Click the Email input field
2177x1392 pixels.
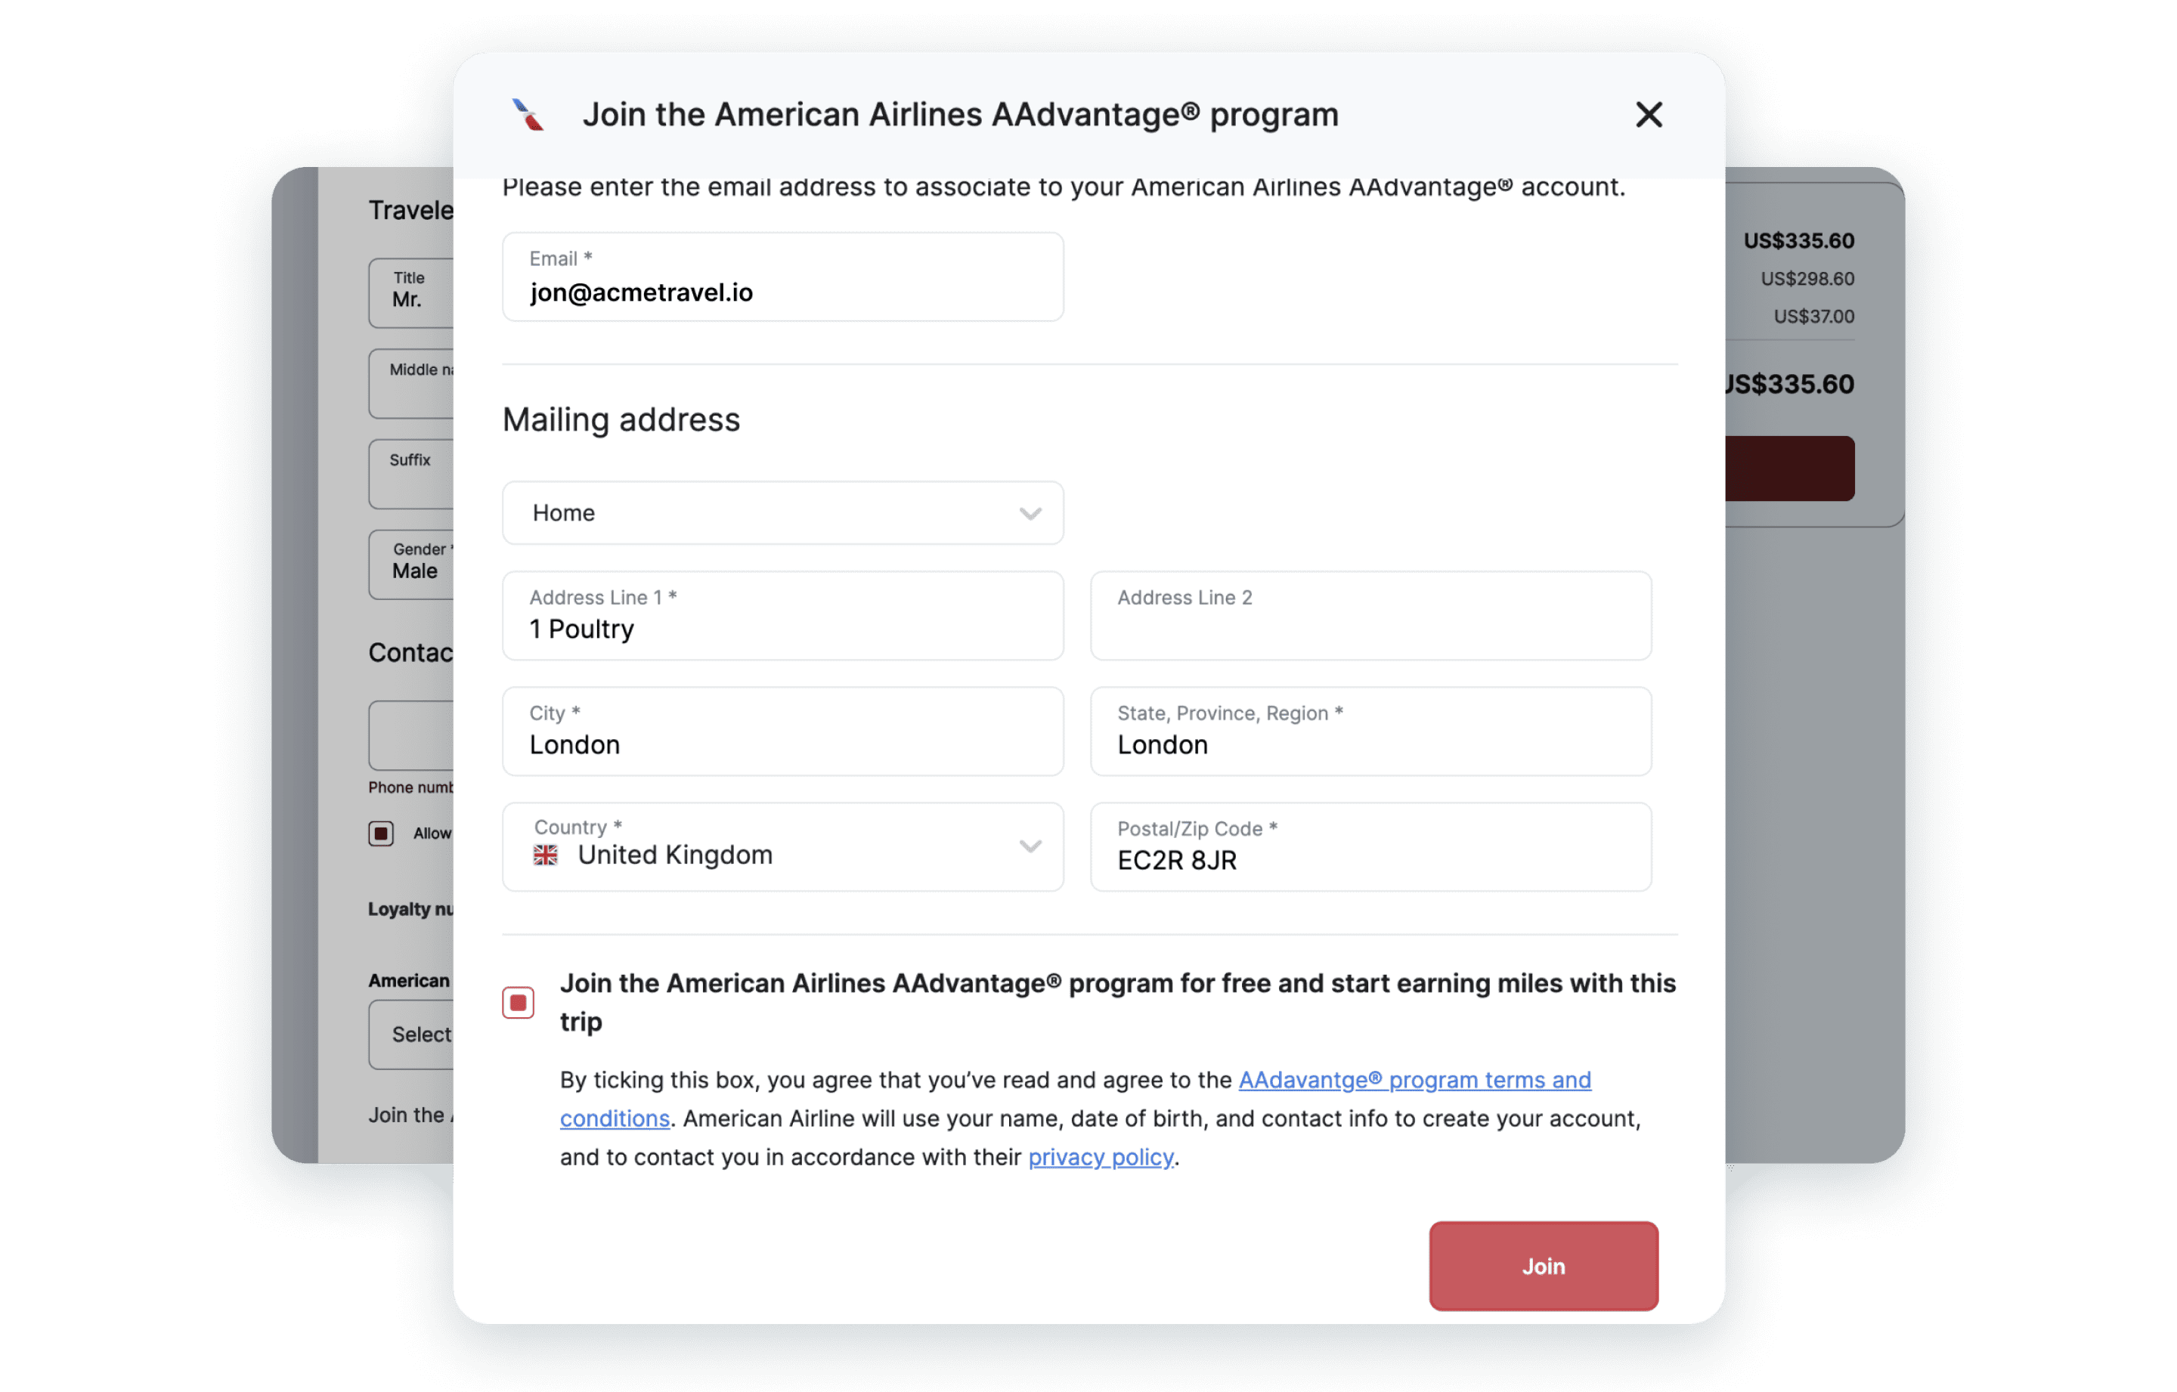click(782, 277)
